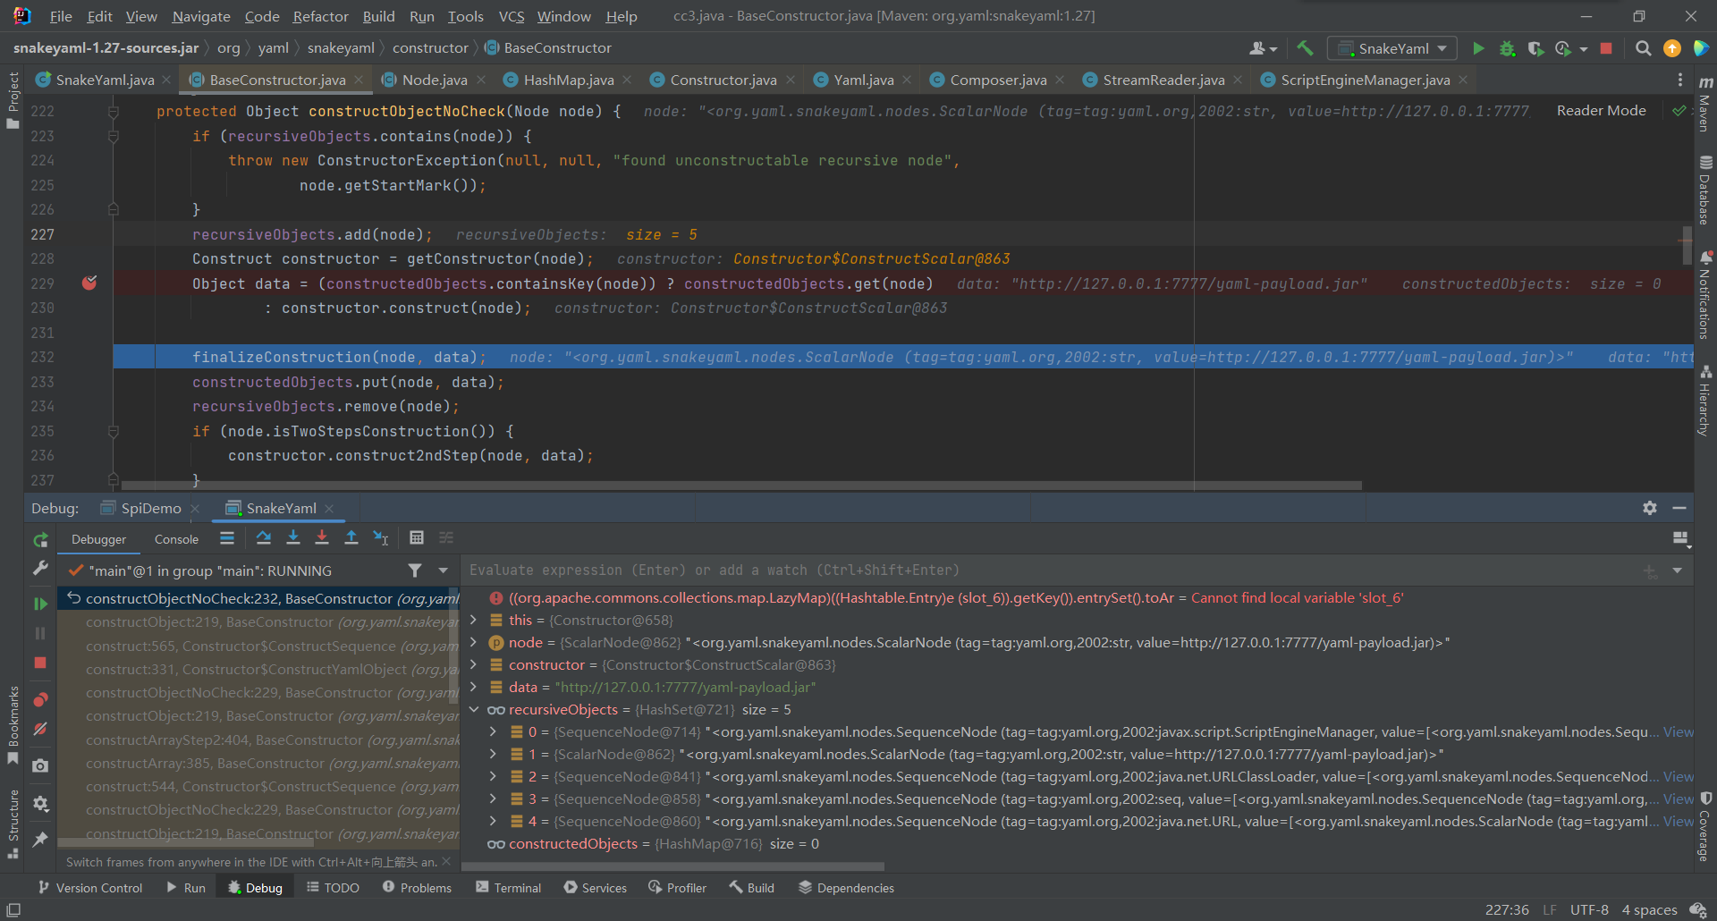Pin the debug tab

[40, 839]
